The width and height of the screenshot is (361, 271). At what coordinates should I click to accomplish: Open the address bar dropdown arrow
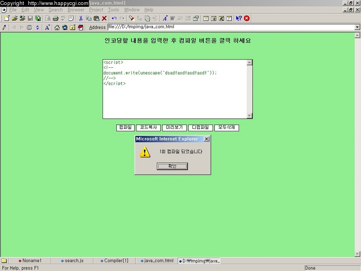tap(357, 27)
